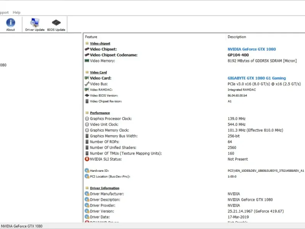
Task: Click the card icon beside Video Card row
Action: [x=87, y=78]
